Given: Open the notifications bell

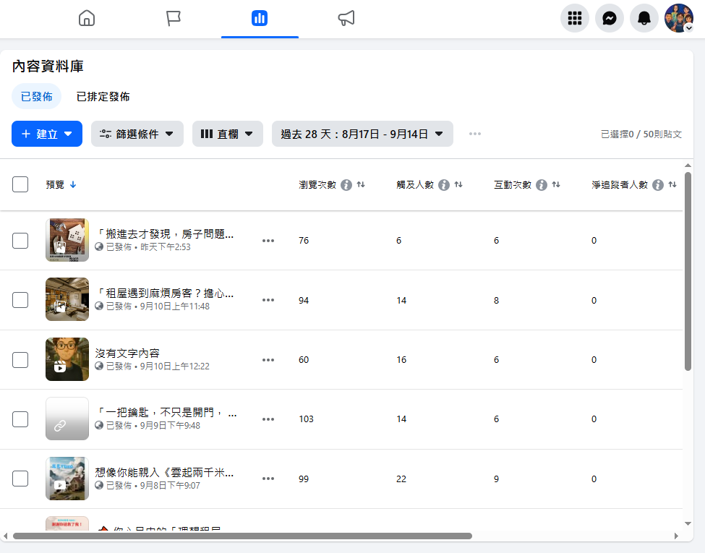Looking at the screenshot, I should pos(644,19).
